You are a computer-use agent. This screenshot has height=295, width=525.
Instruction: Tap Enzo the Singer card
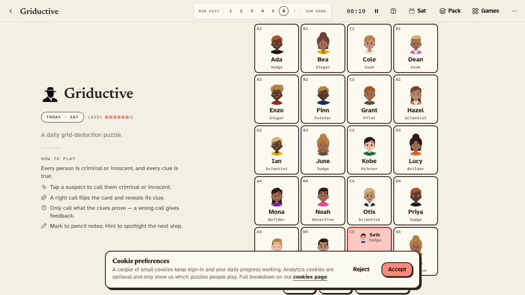point(276,99)
